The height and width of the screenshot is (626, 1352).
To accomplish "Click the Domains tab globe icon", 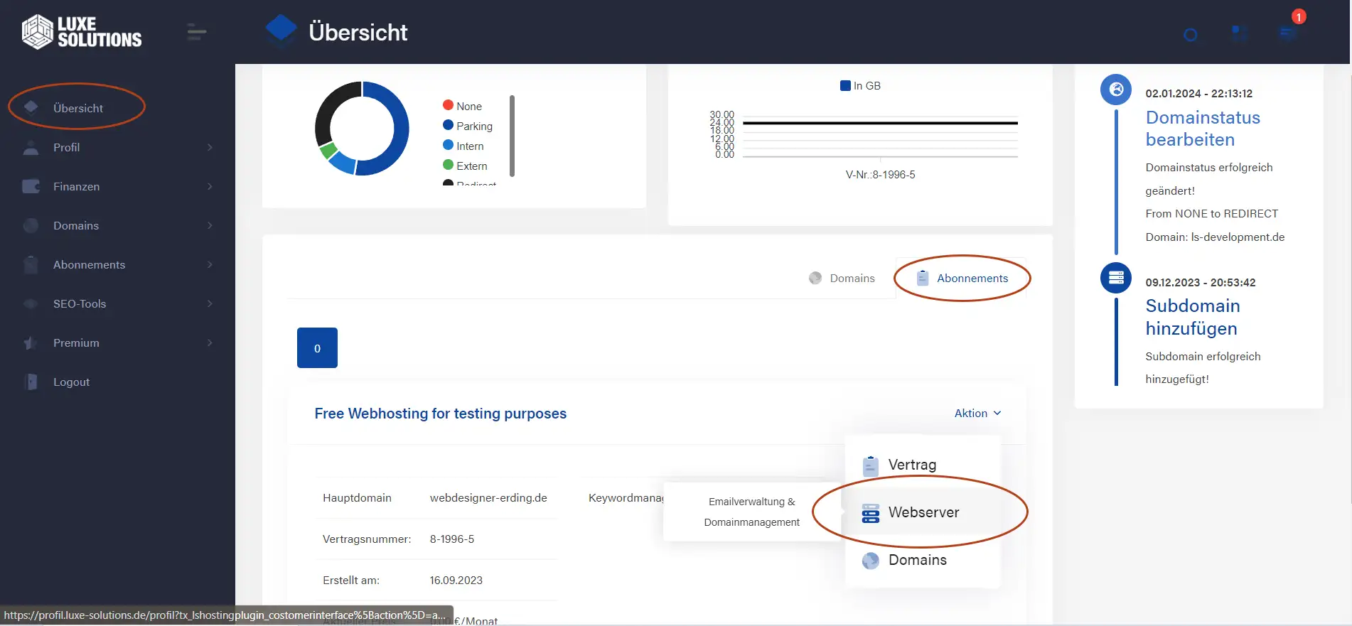I will 815,278.
